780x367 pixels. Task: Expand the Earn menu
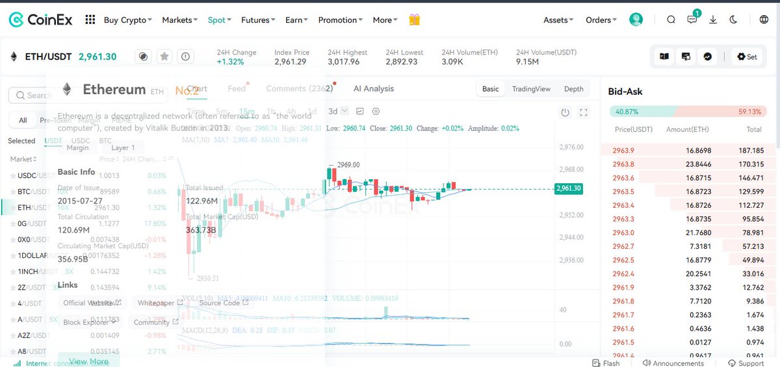296,20
